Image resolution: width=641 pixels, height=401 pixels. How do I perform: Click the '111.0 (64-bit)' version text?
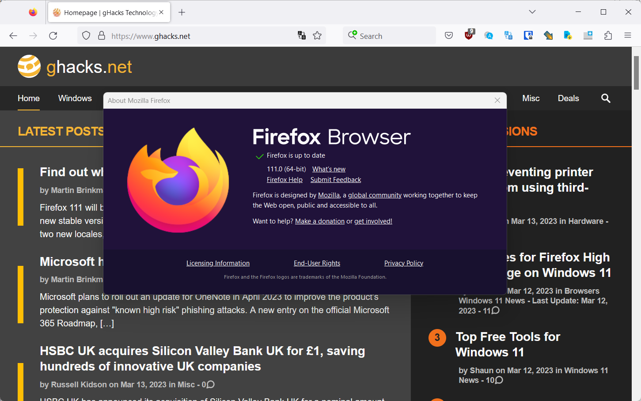click(x=286, y=169)
